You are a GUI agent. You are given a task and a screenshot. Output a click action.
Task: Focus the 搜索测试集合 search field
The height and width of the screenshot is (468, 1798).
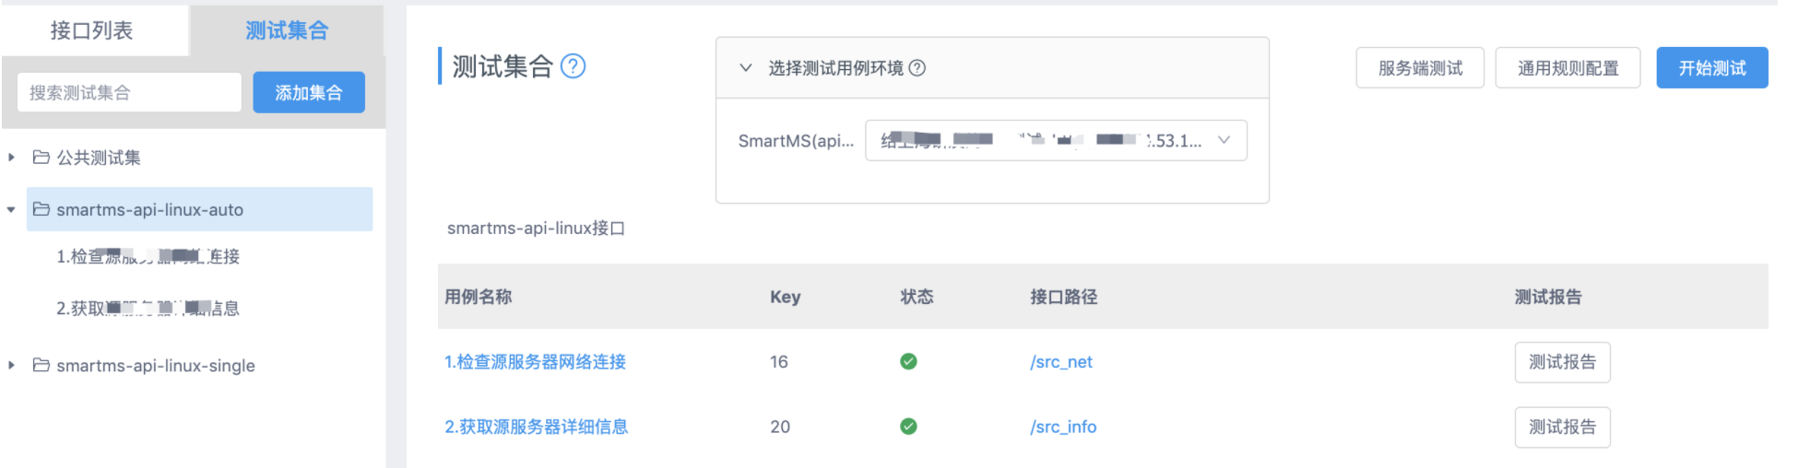(x=129, y=92)
